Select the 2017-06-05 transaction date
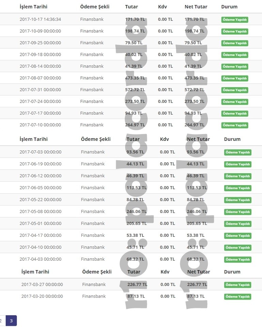This screenshot has height=327, width=262. pos(41,188)
